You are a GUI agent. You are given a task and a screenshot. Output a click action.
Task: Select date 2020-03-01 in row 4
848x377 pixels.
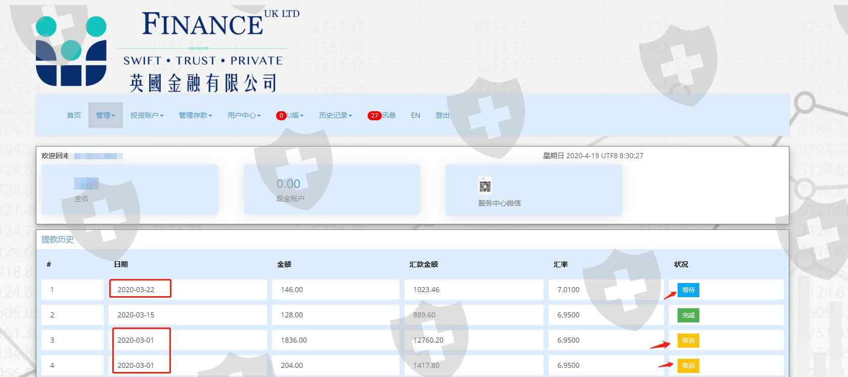(136, 365)
